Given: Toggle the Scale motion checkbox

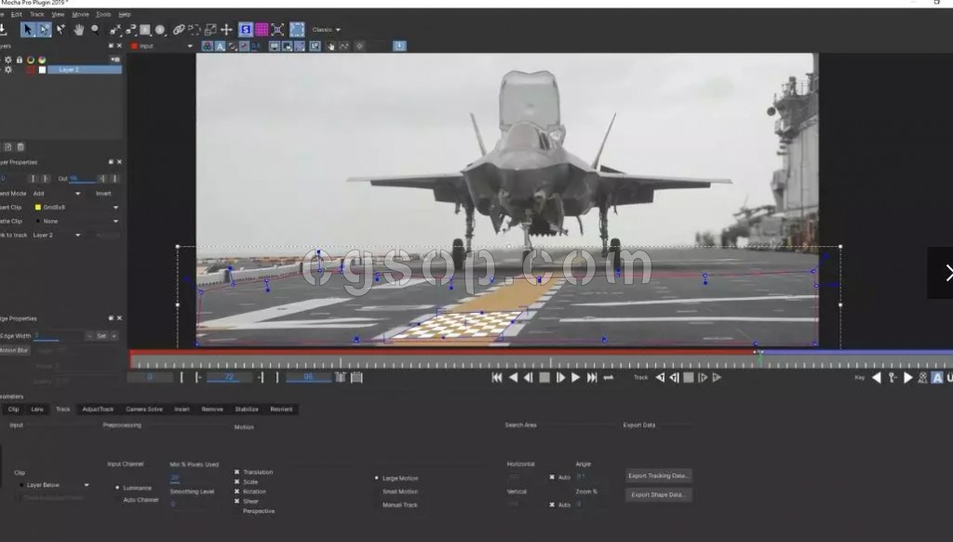Looking at the screenshot, I should point(237,481).
